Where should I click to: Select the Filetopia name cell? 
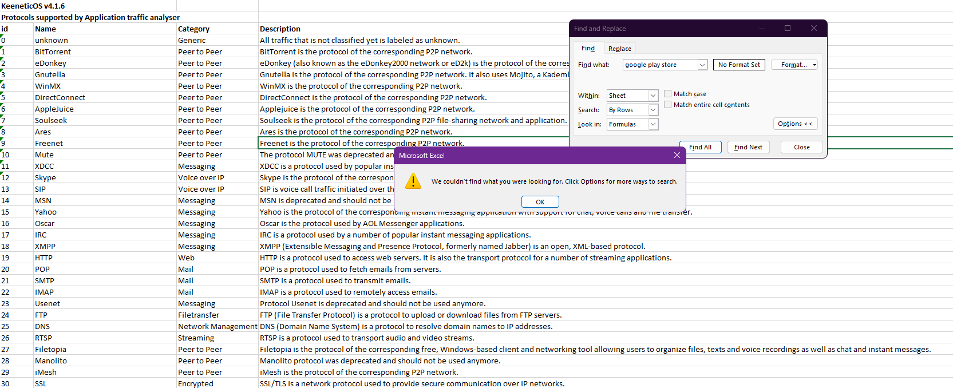[x=105, y=349]
